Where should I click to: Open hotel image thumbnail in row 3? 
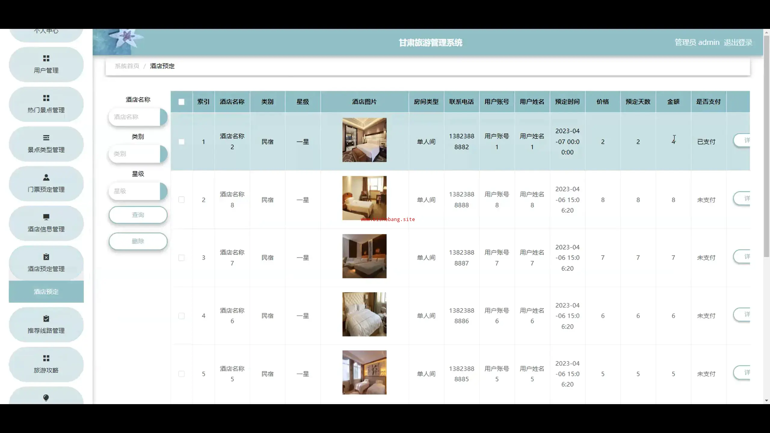point(364,256)
